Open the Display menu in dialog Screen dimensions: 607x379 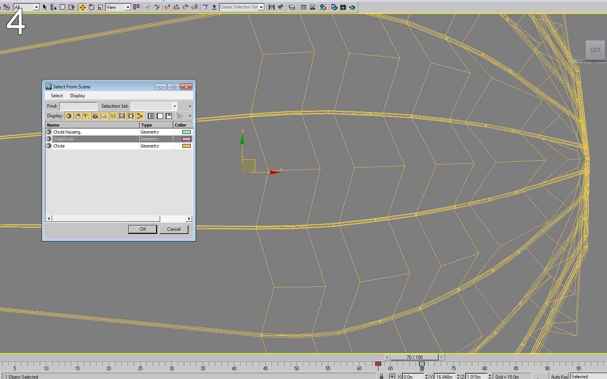(78, 96)
